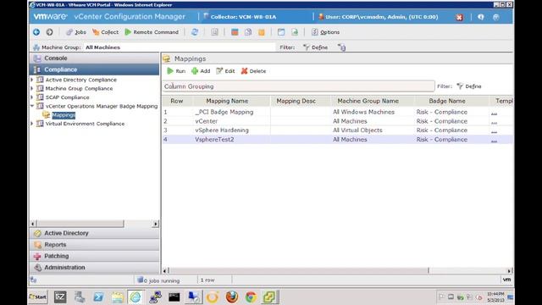Click the orange square toolbar icon
Image resolution: width=542 pixels, height=305 pixels.
point(262,32)
